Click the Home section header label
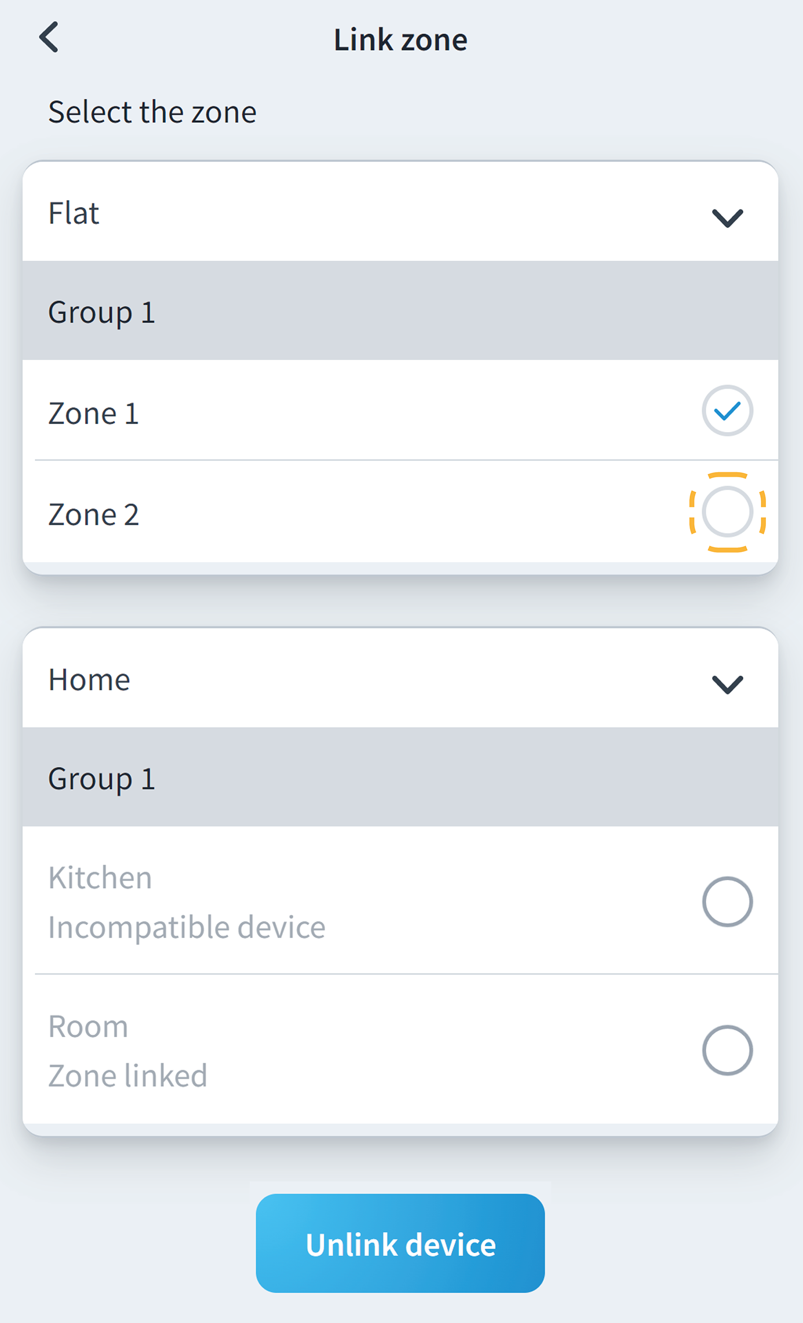Viewport: 803px width, 1323px height. (x=89, y=679)
